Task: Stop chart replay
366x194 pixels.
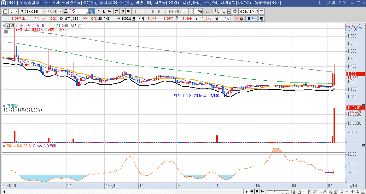Action: click(257, 191)
